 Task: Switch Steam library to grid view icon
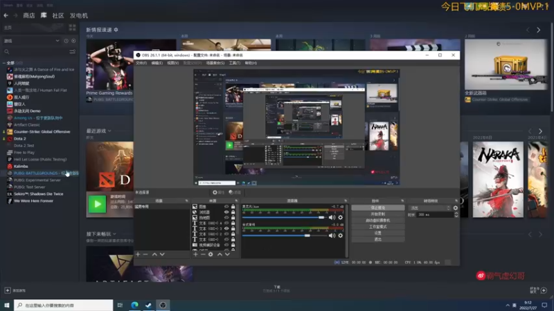(x=73, y=28)
